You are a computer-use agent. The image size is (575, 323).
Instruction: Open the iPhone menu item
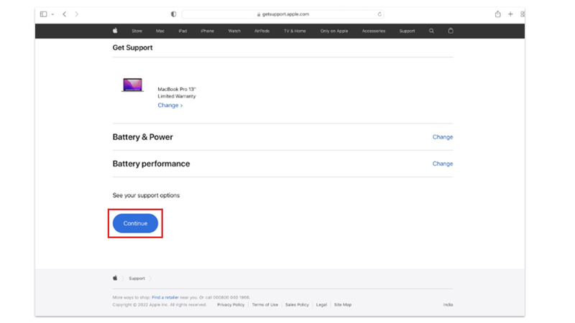[207, 31]
